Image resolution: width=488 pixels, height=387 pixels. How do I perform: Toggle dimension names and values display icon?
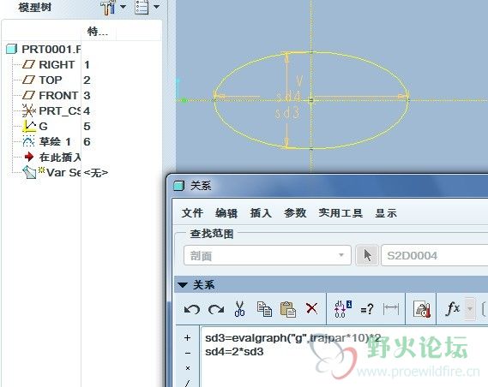click(343, 309)
